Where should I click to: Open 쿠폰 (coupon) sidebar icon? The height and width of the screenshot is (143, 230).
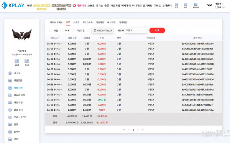tap(10, 139)
